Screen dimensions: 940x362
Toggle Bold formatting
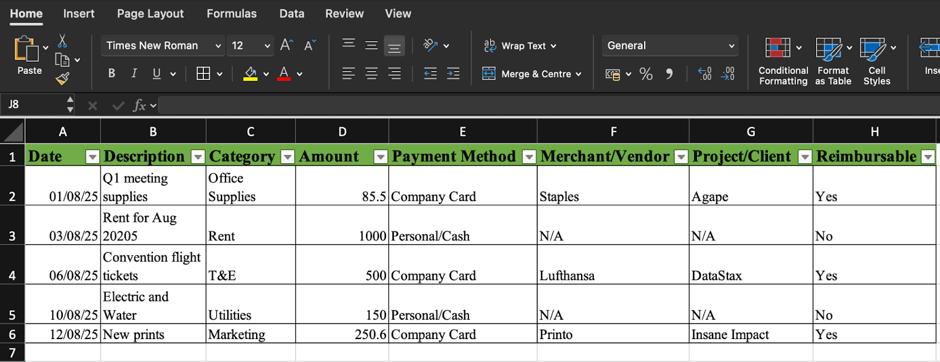tap(112, 73)
